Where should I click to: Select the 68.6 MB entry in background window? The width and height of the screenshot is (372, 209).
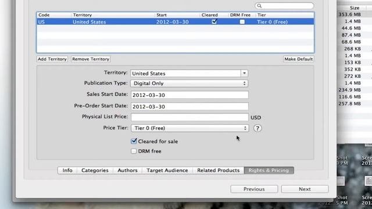351,42
